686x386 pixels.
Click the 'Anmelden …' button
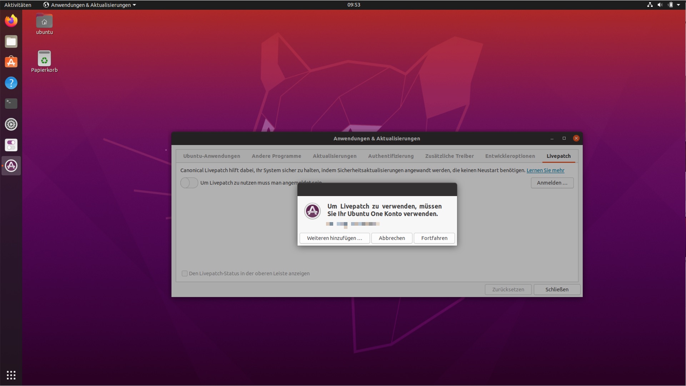point(552,183)
